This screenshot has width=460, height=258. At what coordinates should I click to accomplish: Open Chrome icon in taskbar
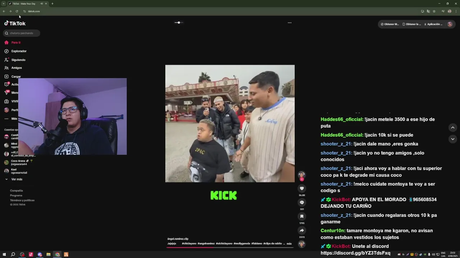(x=57, y=254)
